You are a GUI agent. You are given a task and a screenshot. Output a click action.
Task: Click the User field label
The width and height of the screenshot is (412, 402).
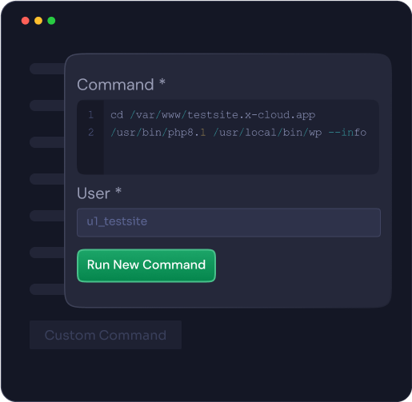[x=94, y=193]
